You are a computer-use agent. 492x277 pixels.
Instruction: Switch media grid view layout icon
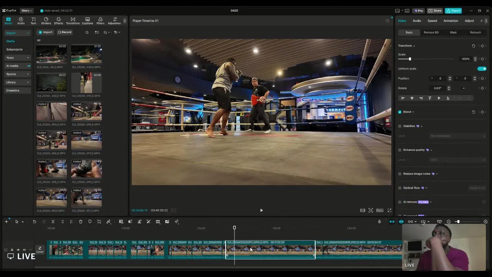tap(97, 32)
